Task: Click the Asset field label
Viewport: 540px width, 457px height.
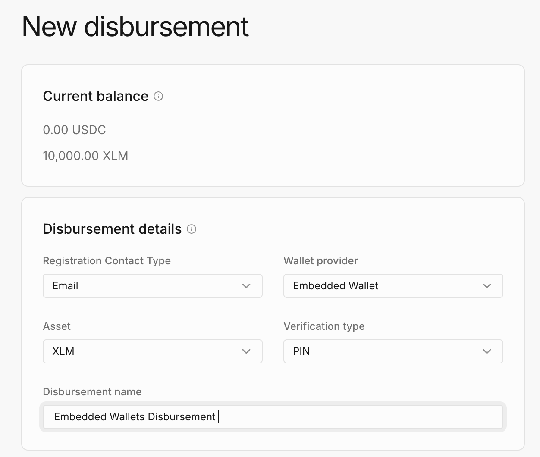Action: 57,326
